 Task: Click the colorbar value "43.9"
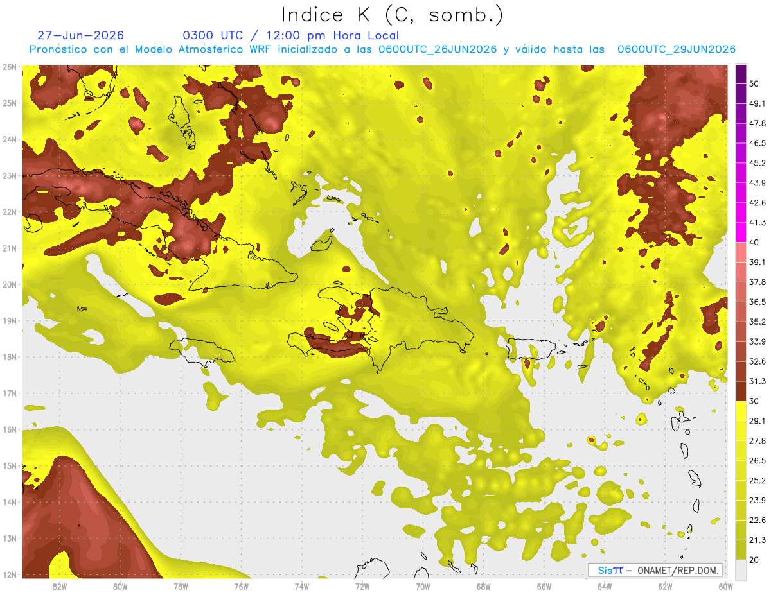(758, 183)
